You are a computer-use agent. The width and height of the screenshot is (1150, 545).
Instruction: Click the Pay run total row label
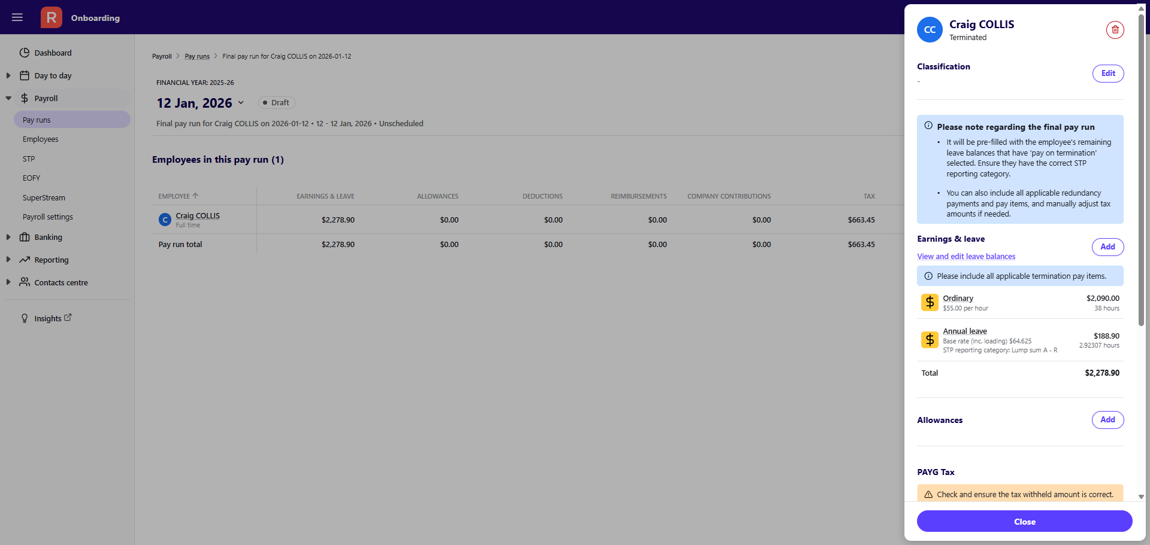[x=180, y=244]
